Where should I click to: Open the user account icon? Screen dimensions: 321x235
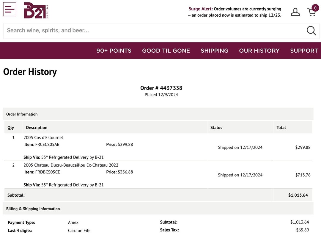[x=295, y=12]
